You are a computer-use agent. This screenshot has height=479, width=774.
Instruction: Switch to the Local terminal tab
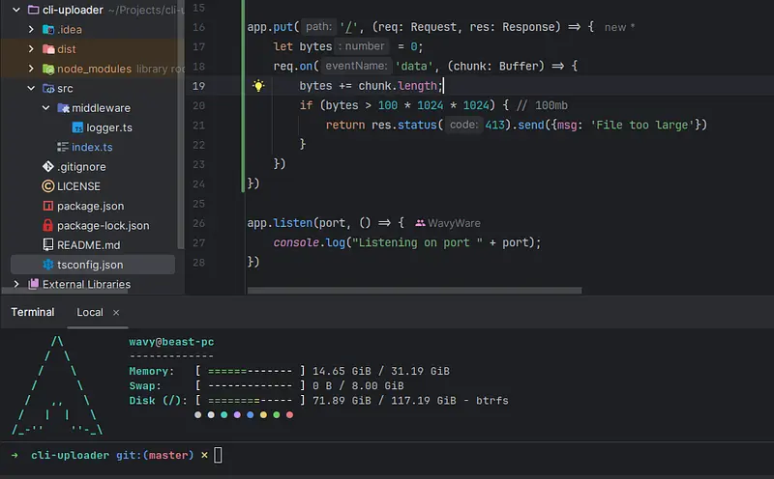click(x=90, y=312)
